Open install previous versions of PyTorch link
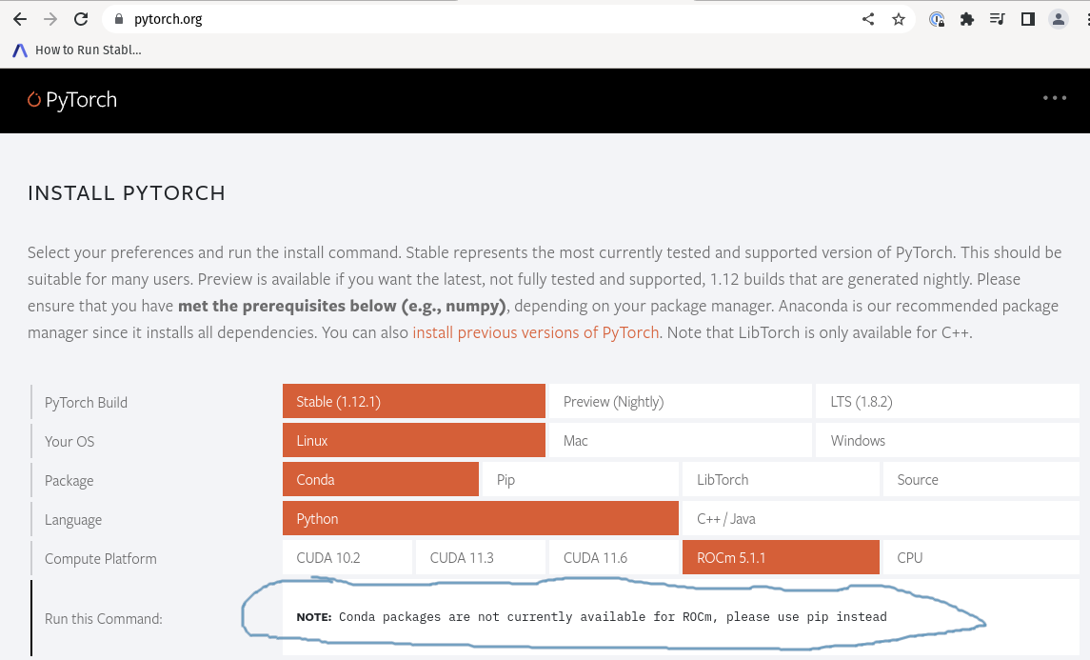Image resolution: width=1090 pixels, height=660 pixels. point(536,332)
